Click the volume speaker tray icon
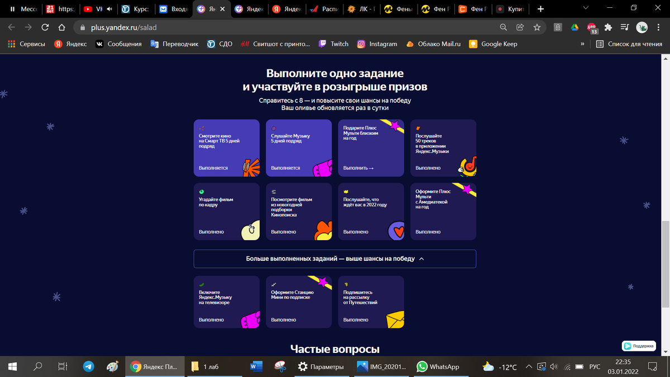This screenshot has height=377, width=670. (553, 367)
